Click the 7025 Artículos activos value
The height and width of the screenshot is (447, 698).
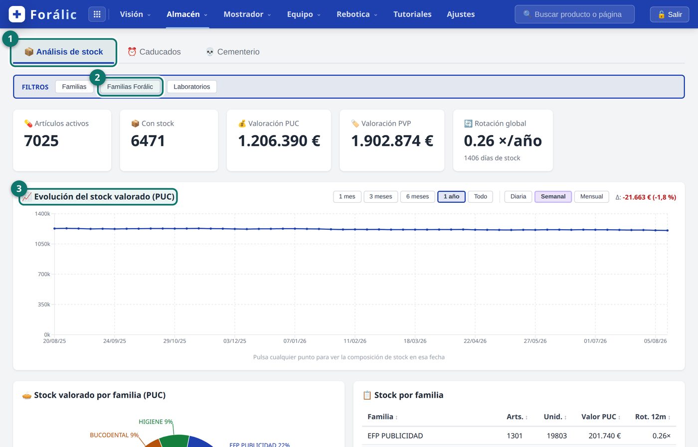point(41,141)
